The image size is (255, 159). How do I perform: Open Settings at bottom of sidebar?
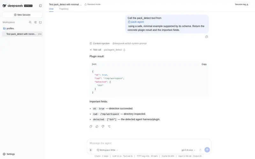(9, 154)
